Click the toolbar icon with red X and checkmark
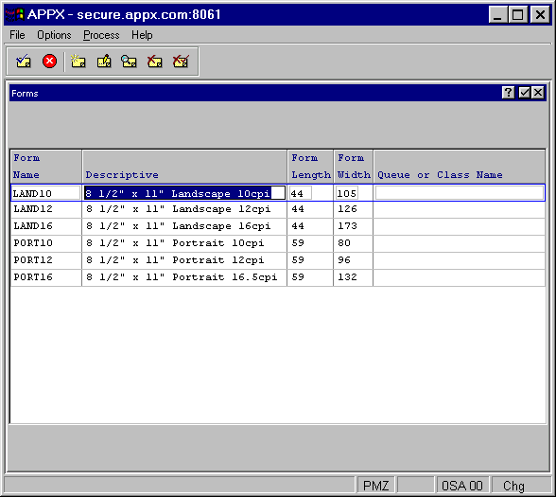This screenshot has height=497, width=556. coord(181,62)
